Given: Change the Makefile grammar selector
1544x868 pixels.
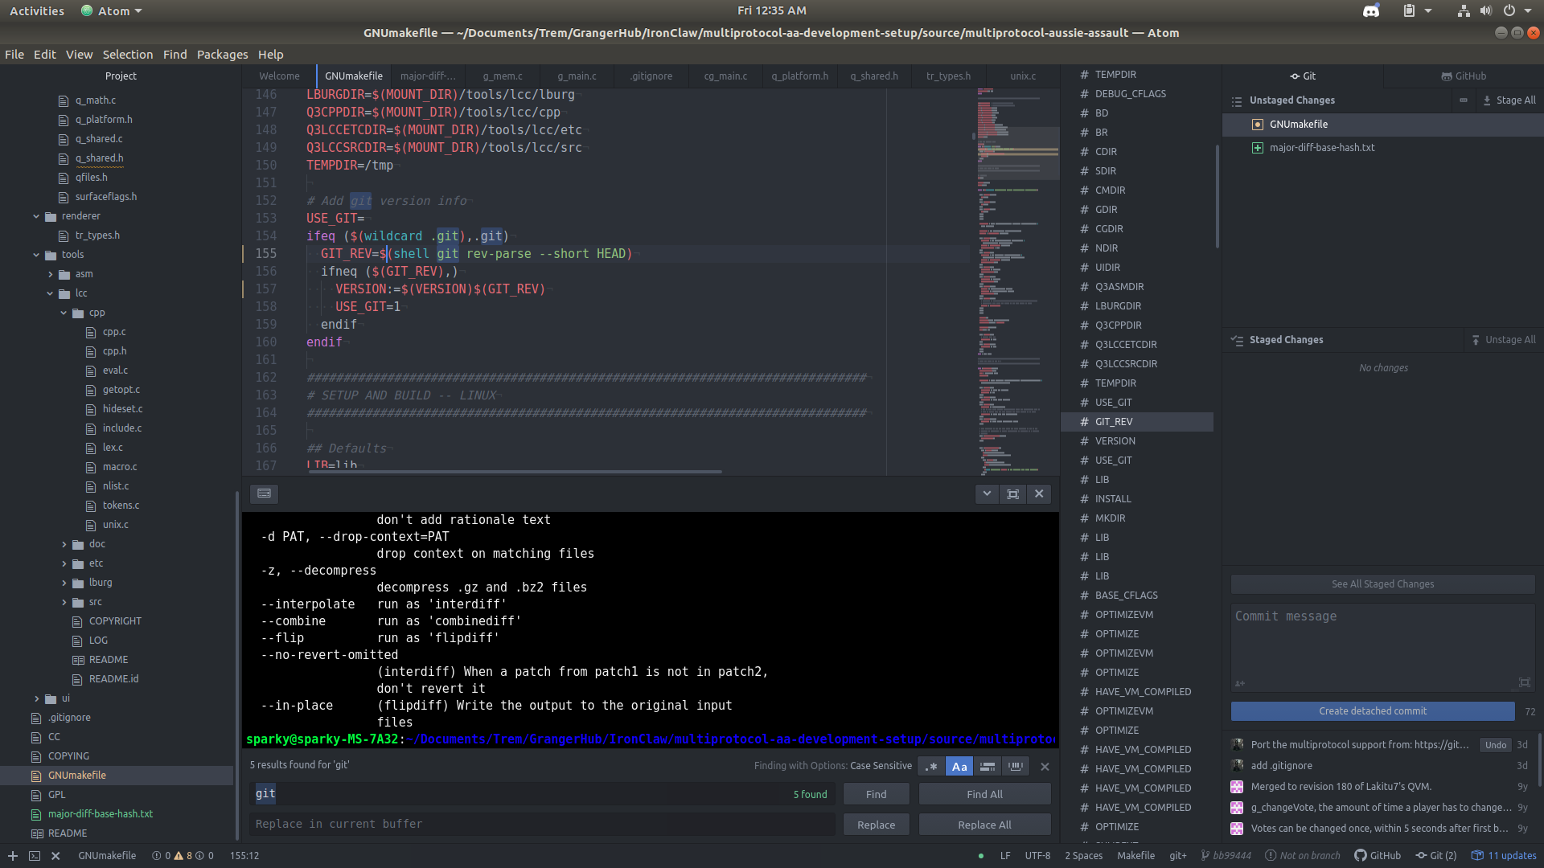Looking at the screenshot, I should click(x=1135, y=856).
